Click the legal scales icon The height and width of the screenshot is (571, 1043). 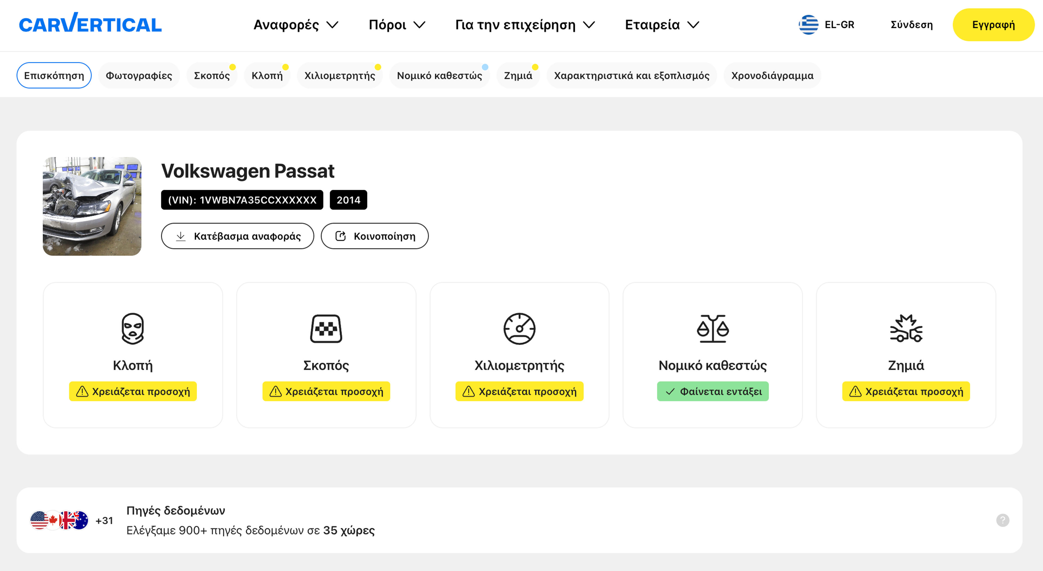(x=713, y=328)
